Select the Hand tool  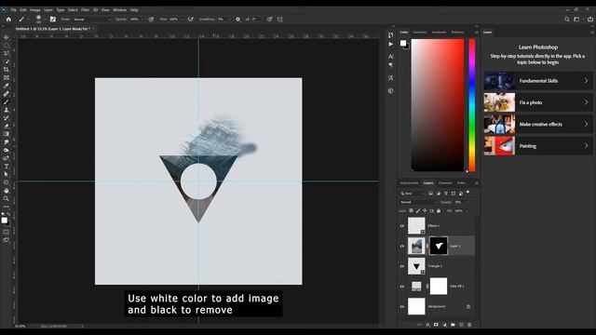[7, 190]
